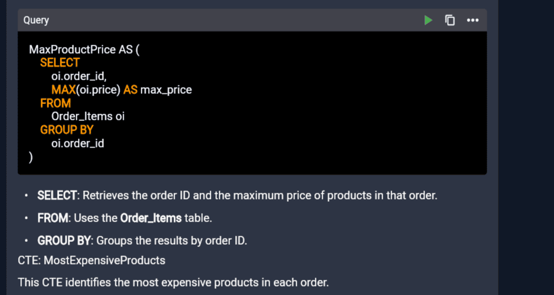The height and width of the screenshot is (295, 554).
Task: Click the Order_Items oi table line
Action: click(x=88, y=116)
